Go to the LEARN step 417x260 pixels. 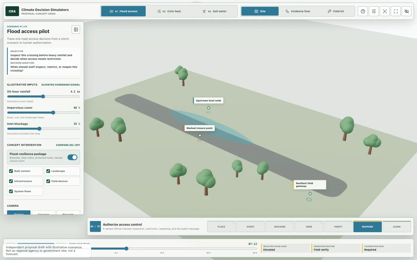coord(396,226)
